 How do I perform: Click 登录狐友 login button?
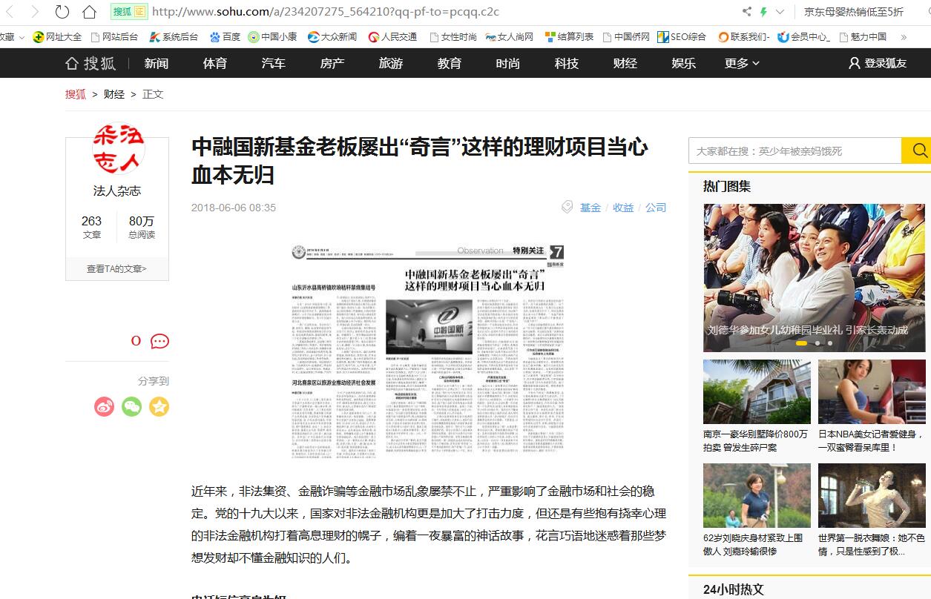click(x=878, y=64)
